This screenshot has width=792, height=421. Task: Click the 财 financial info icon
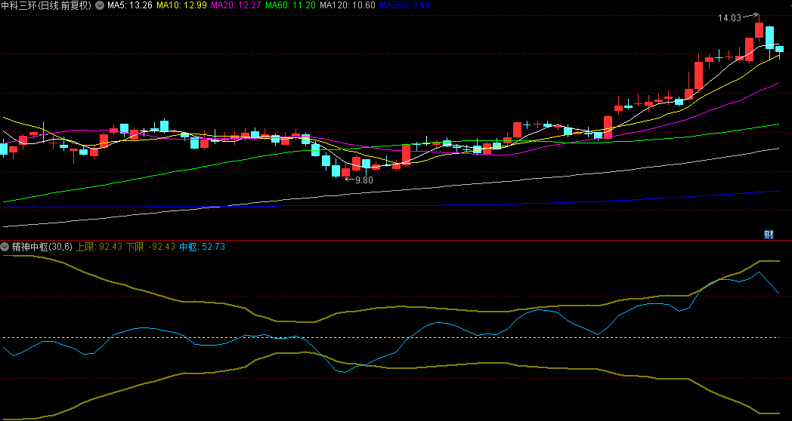pos(769,235)
